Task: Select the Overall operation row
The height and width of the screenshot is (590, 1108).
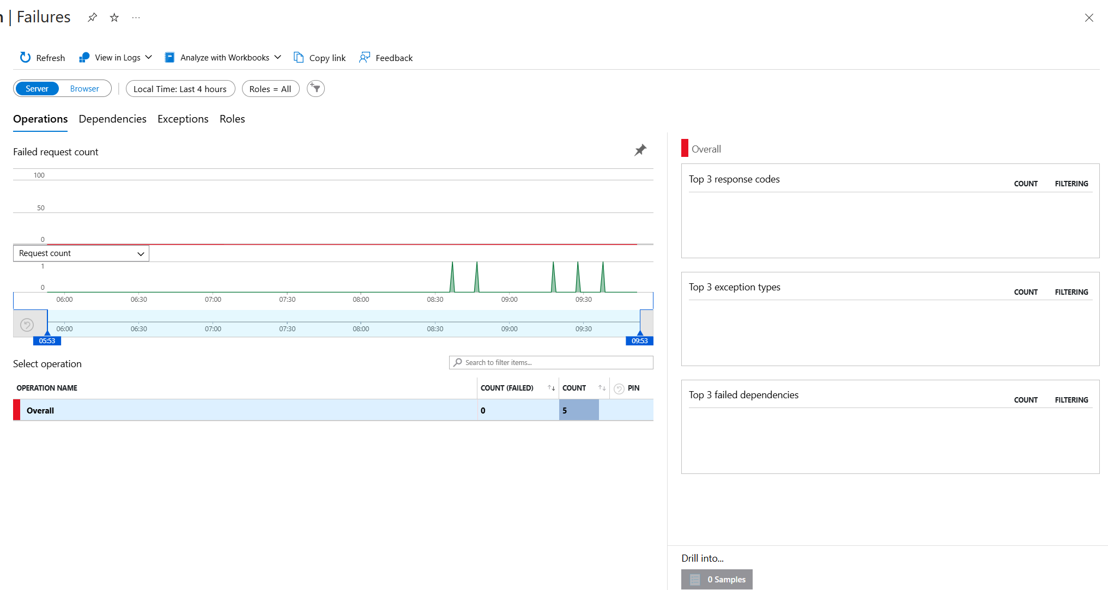Action: 333,410
